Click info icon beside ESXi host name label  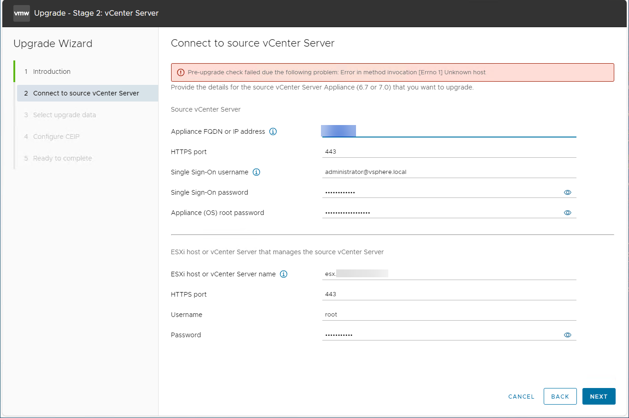point(284,274)
